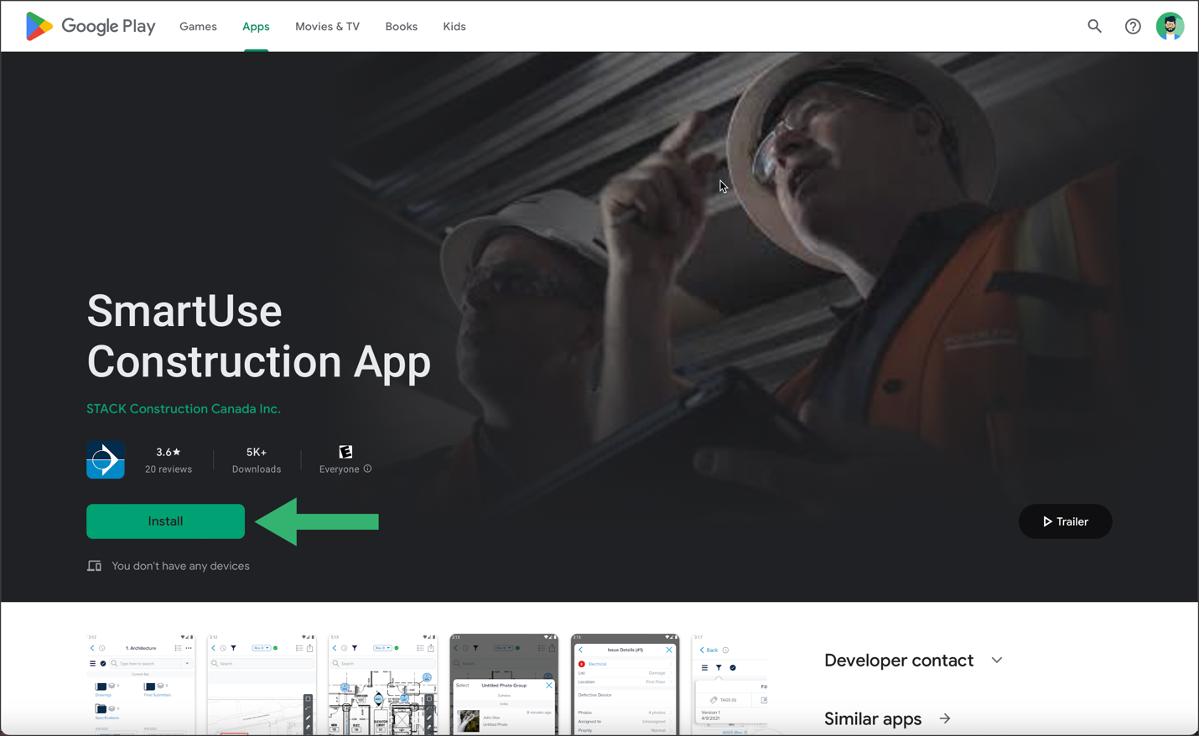Screen dimensions: 1199x736
Task: Open STACK Construction Canada Inc. developer page
Action: [x=184, y=408]
